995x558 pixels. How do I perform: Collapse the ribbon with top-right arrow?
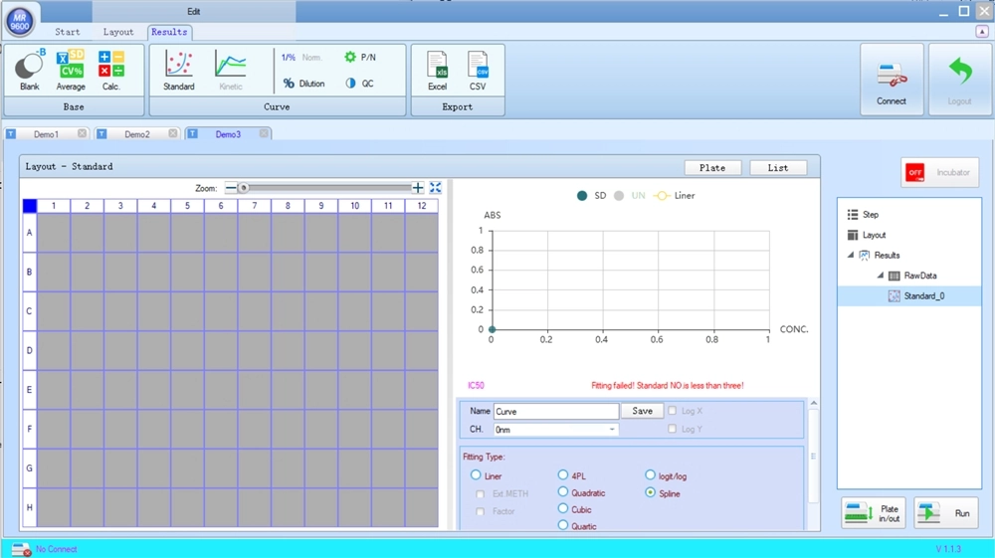click(x=982, y=32)
